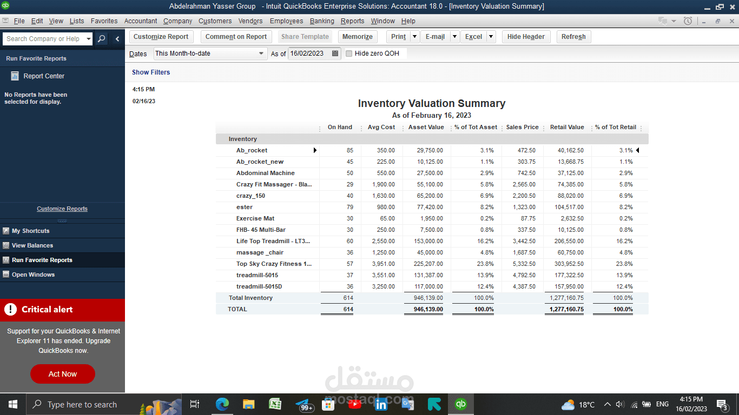Open the Reports menu
The width and height of the screenshot is (739, 415).
pos(352,21)
